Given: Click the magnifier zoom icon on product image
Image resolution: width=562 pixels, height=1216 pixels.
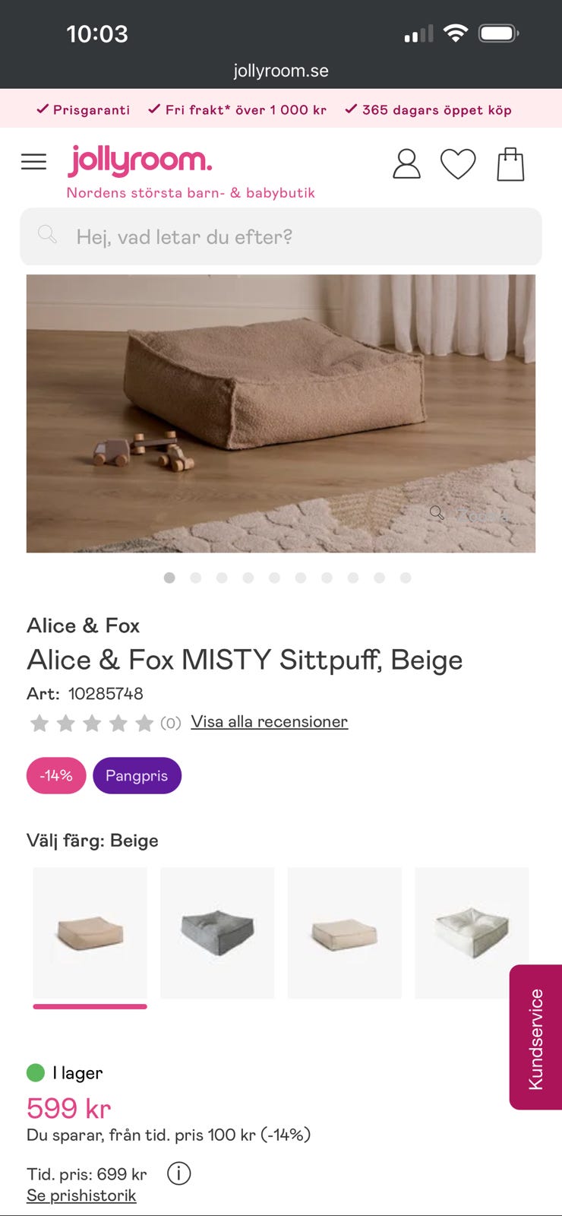Looking at the screenshot, I should [437, 513].
